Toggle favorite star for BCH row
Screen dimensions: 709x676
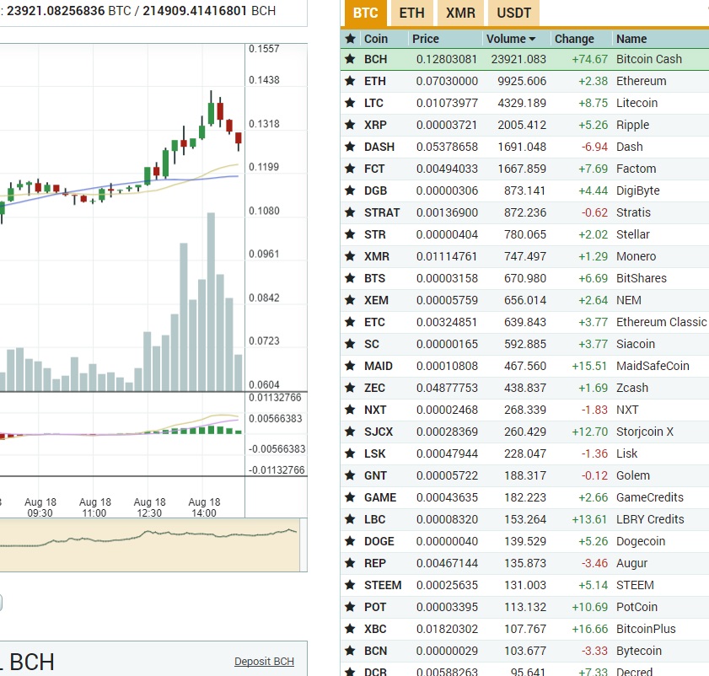click(x=350, y=59)
